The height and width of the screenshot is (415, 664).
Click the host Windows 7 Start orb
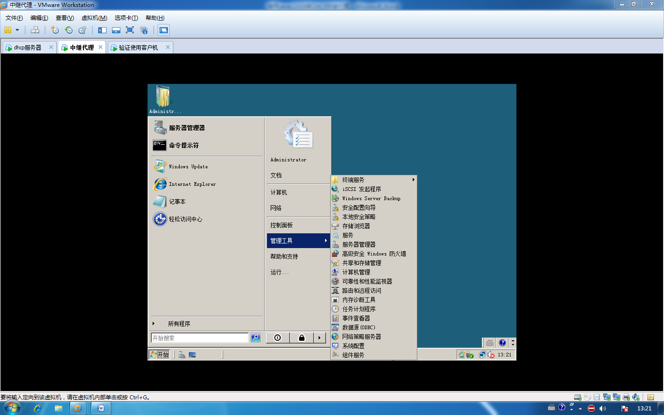[12, 408]
